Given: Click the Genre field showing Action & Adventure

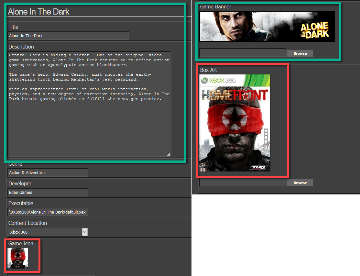Looking at the screenshot, I should [48, 173].
